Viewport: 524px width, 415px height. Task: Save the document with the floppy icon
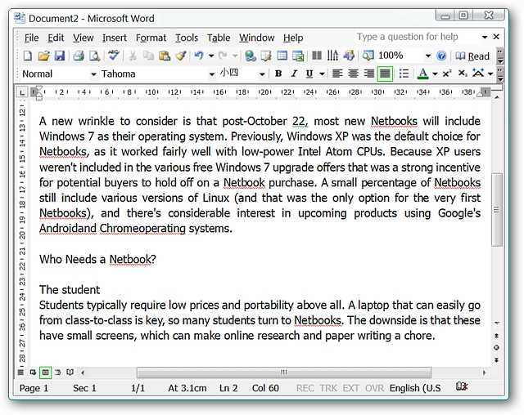[60, 56]
